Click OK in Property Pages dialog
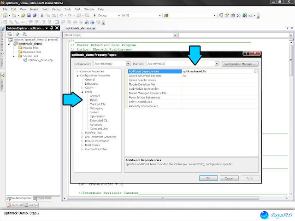 (x=208, y=178)
